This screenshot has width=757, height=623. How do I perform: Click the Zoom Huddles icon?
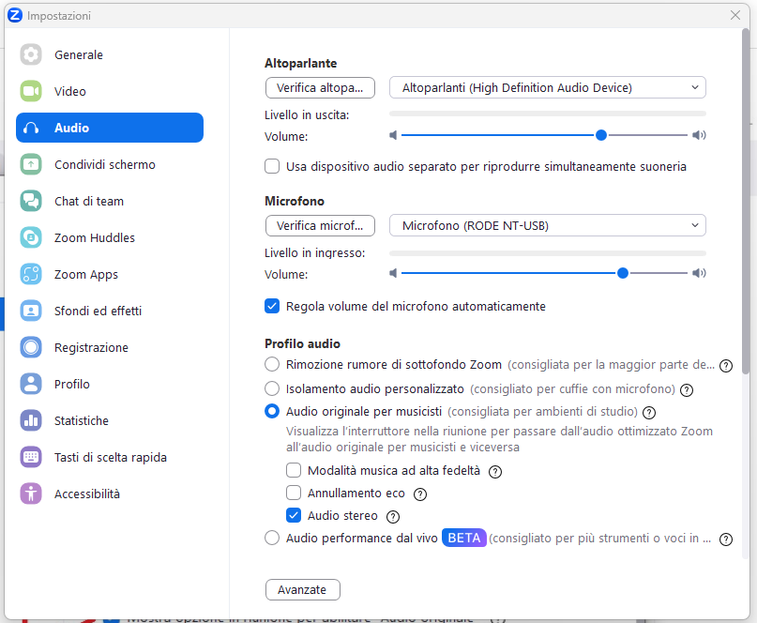(31, 237)
